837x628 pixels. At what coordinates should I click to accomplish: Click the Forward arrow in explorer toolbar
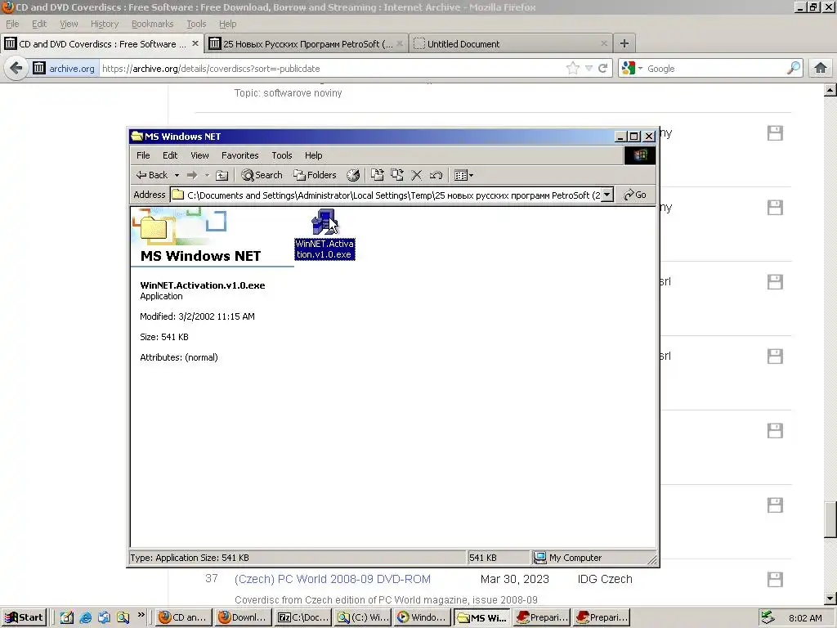pyautogui.click(x=192, y=175)
